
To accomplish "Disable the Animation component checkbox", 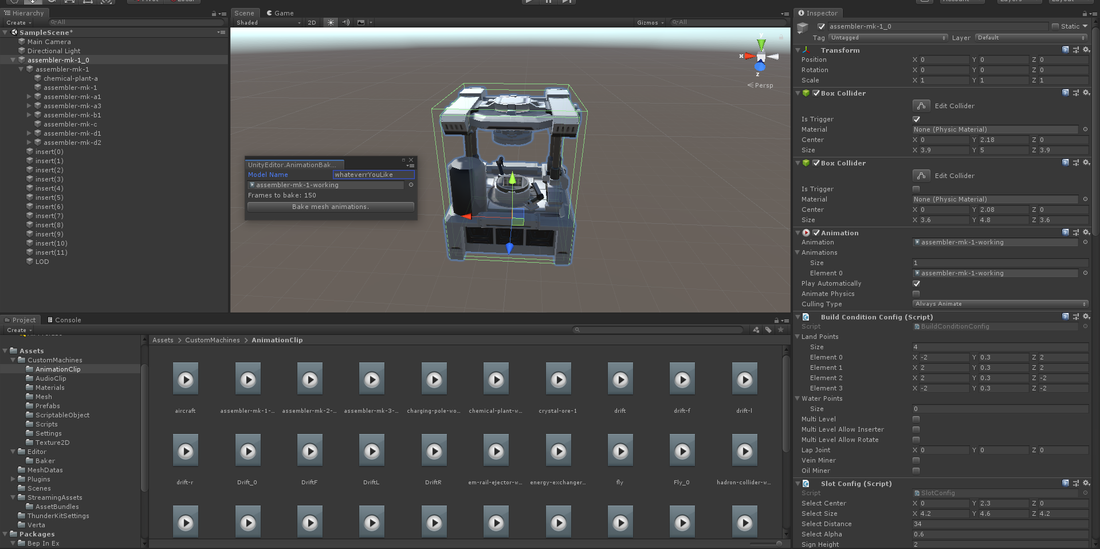I will (816, 232).
